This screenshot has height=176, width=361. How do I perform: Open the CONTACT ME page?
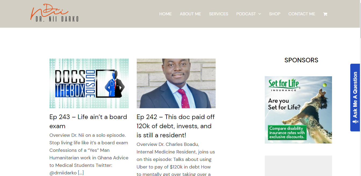coord(302,14)
